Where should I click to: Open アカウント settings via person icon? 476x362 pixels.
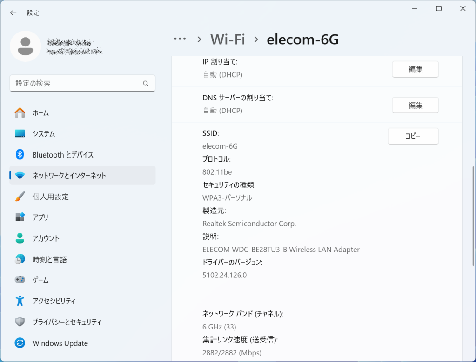click(19, 238)
